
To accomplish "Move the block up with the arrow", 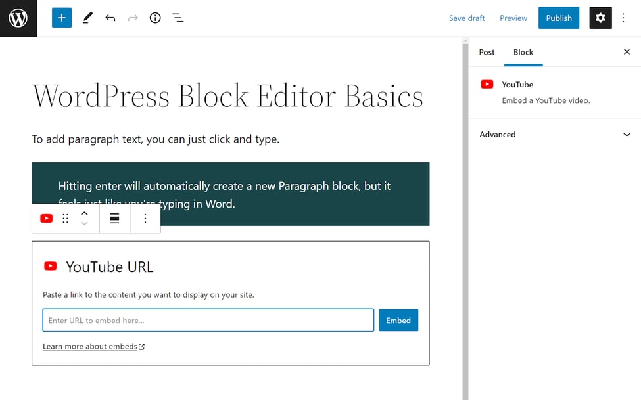I will point(84,213).
